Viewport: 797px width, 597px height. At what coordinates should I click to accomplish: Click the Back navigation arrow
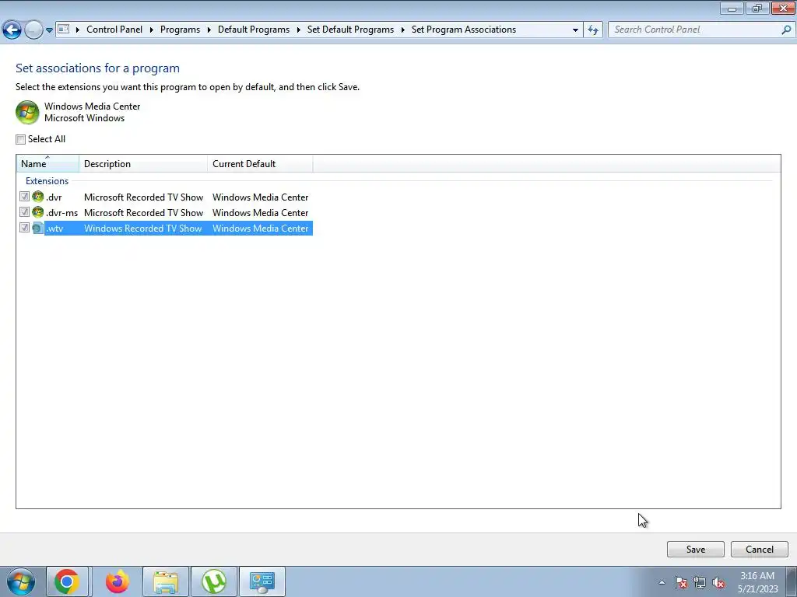[12, 30]
